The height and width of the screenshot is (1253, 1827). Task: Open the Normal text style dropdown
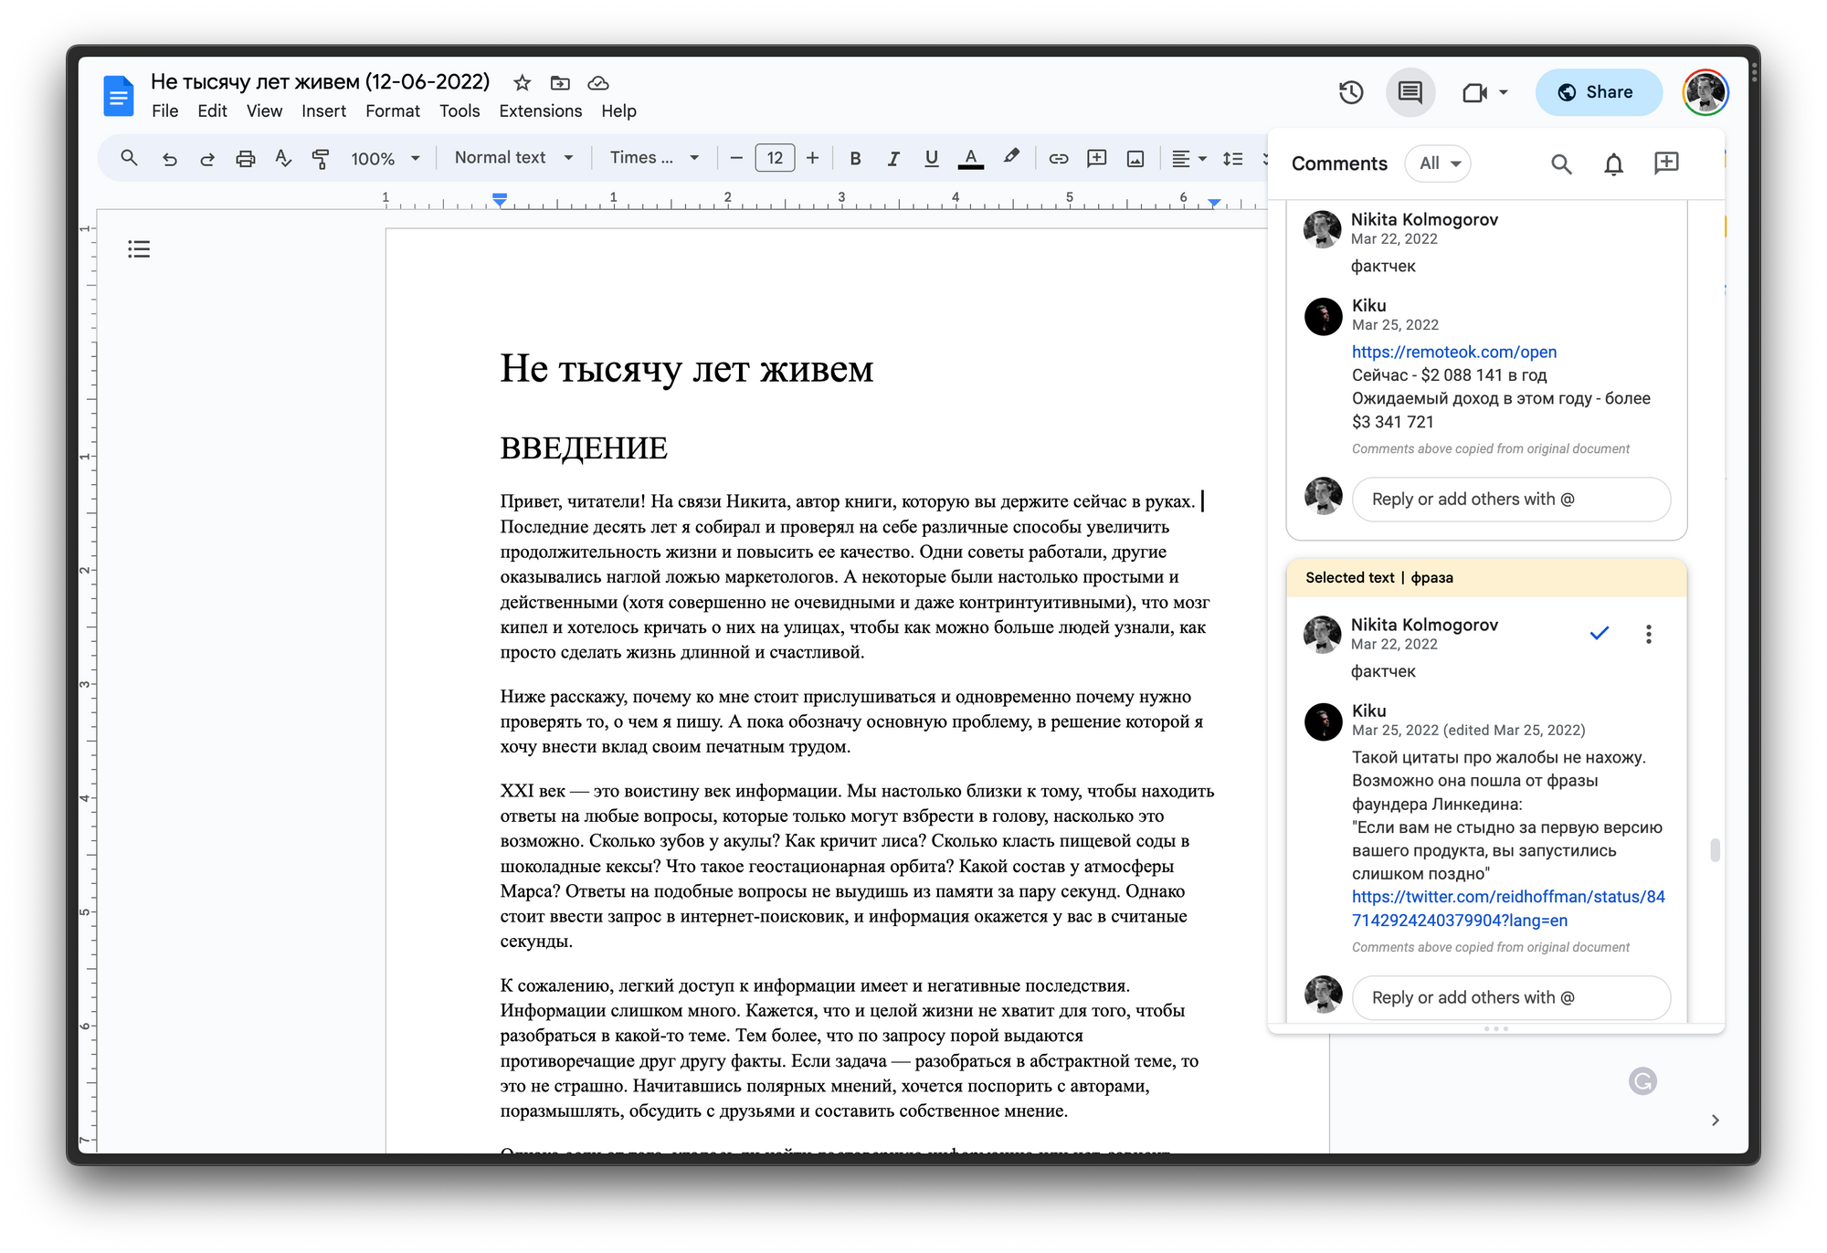(514, 158)
